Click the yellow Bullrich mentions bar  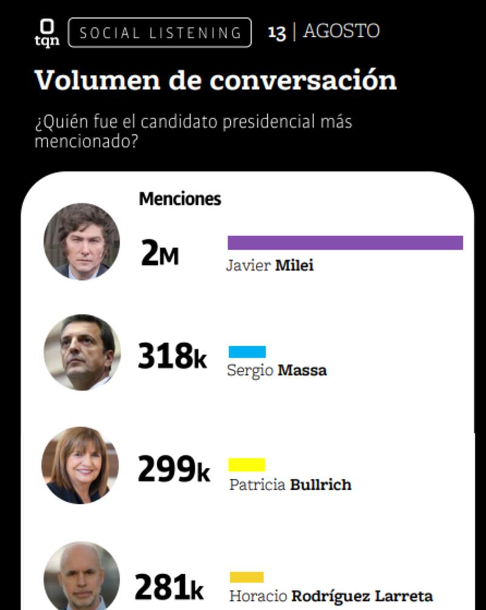click(x=247, y=465)
